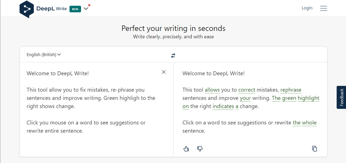Select the green word "rephrase"

(x=291, y=90)
